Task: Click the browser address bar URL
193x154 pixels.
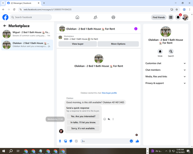Action: [47, 10]
